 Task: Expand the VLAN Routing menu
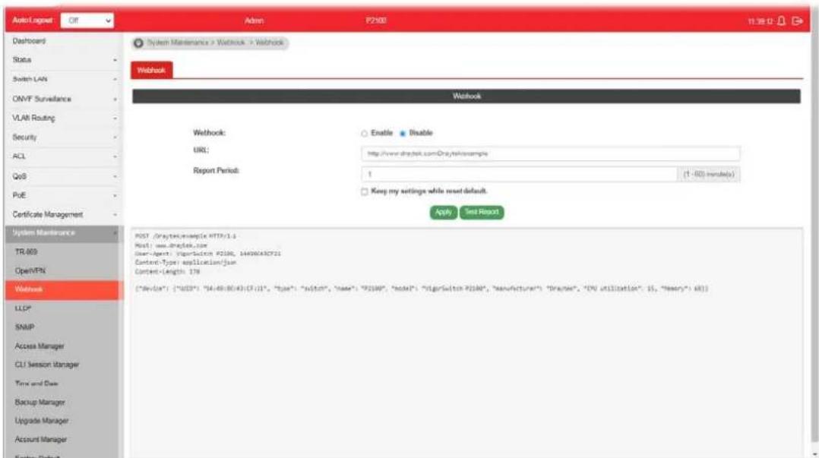[x=64, y=118]
